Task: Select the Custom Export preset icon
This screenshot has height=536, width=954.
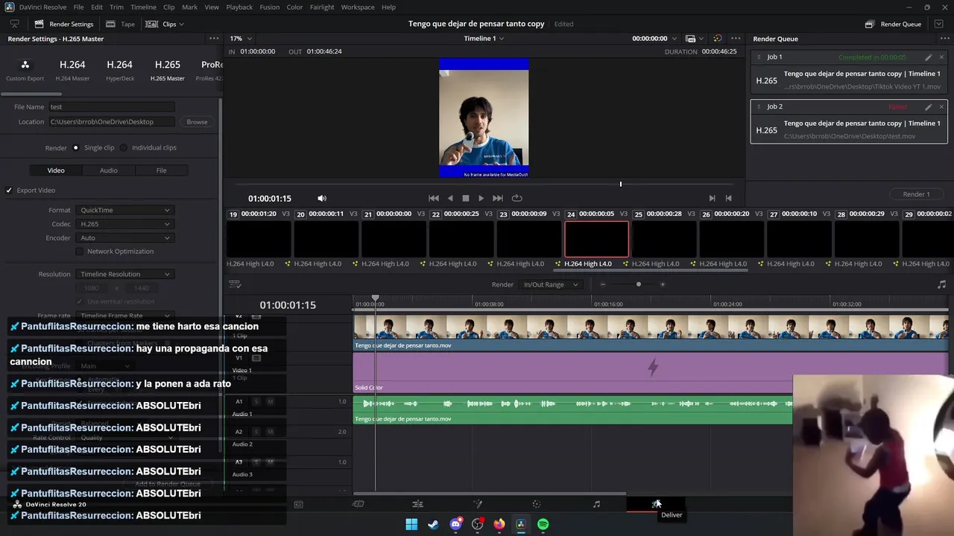Action: pos(25,65)
